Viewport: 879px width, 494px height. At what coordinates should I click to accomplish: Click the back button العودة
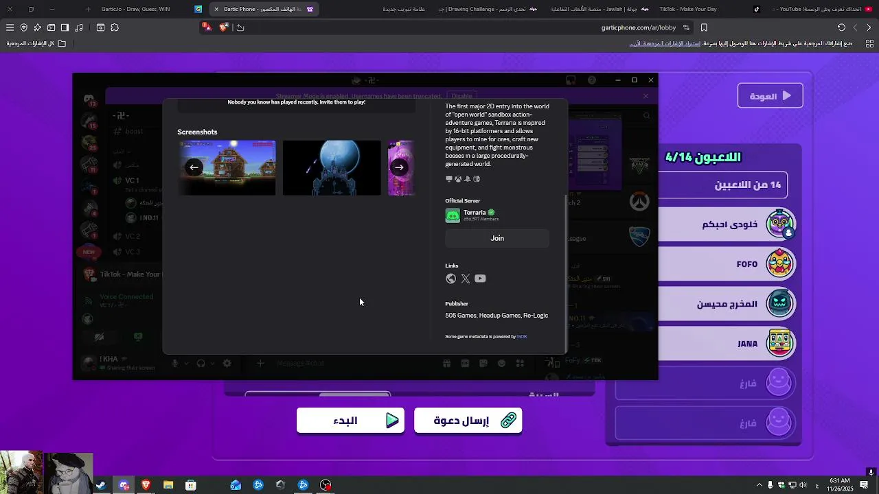click(770, 96)
